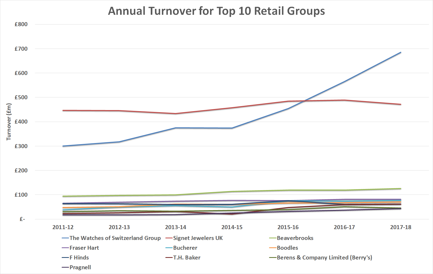The image size is (433, 274).
Task: Select the chart title 'Annual Turnover for Top 10 Retail Groups'
Action: click(x=216, y=11)
